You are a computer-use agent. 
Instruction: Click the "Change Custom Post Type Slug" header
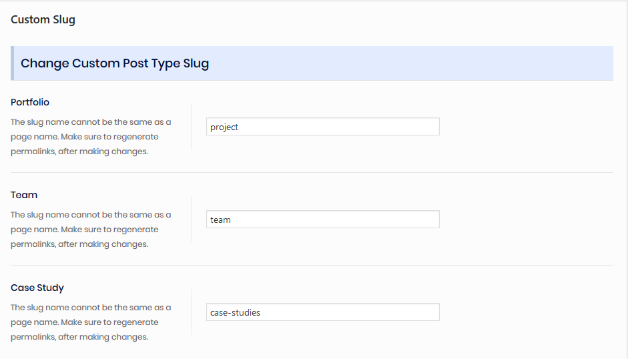115,63
